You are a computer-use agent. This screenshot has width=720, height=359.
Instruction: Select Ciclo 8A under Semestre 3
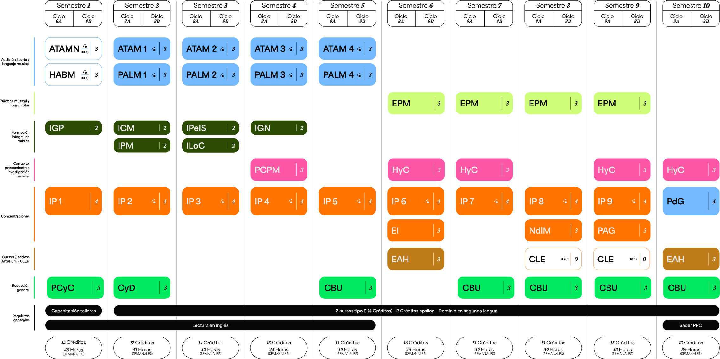click(x=196, y=19)
